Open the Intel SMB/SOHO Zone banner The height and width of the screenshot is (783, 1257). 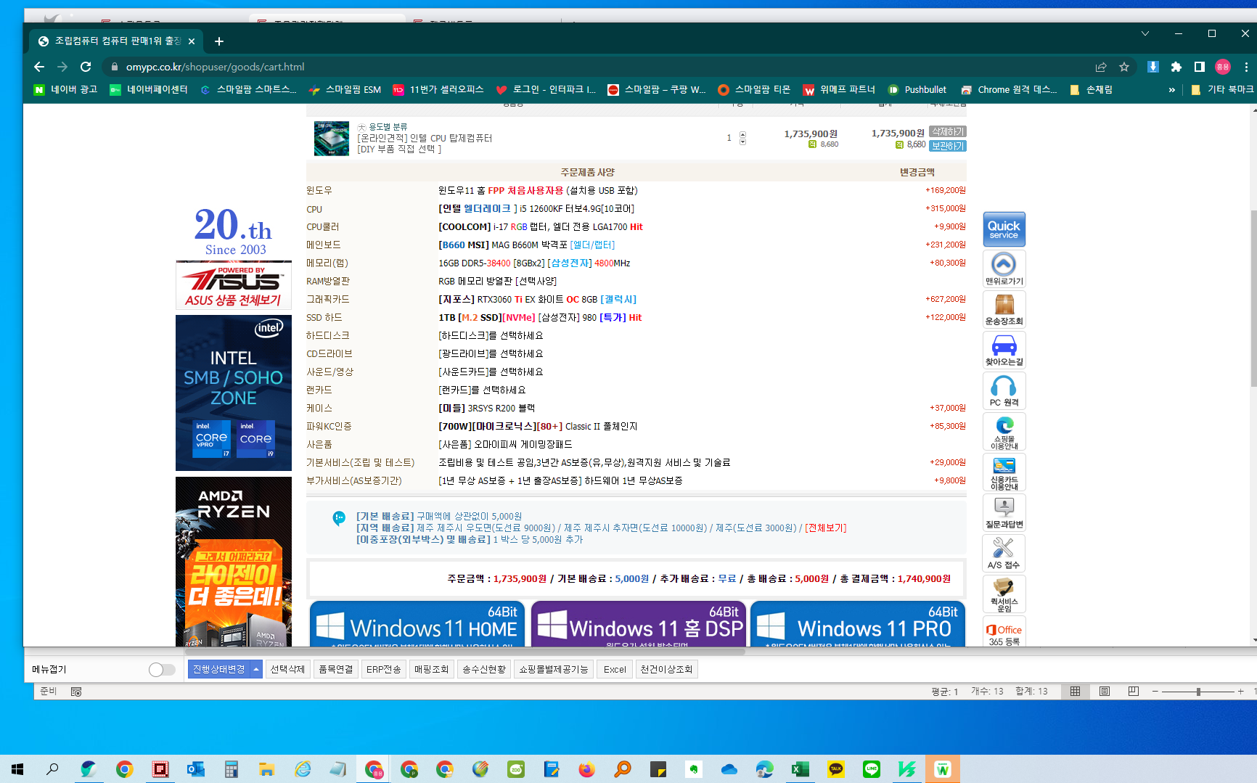[x=234, y=393]
